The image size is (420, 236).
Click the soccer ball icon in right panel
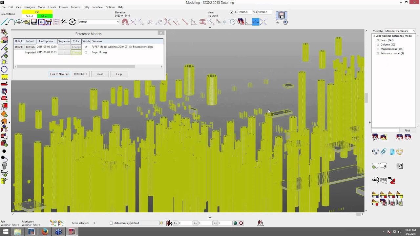coord(375,151)
